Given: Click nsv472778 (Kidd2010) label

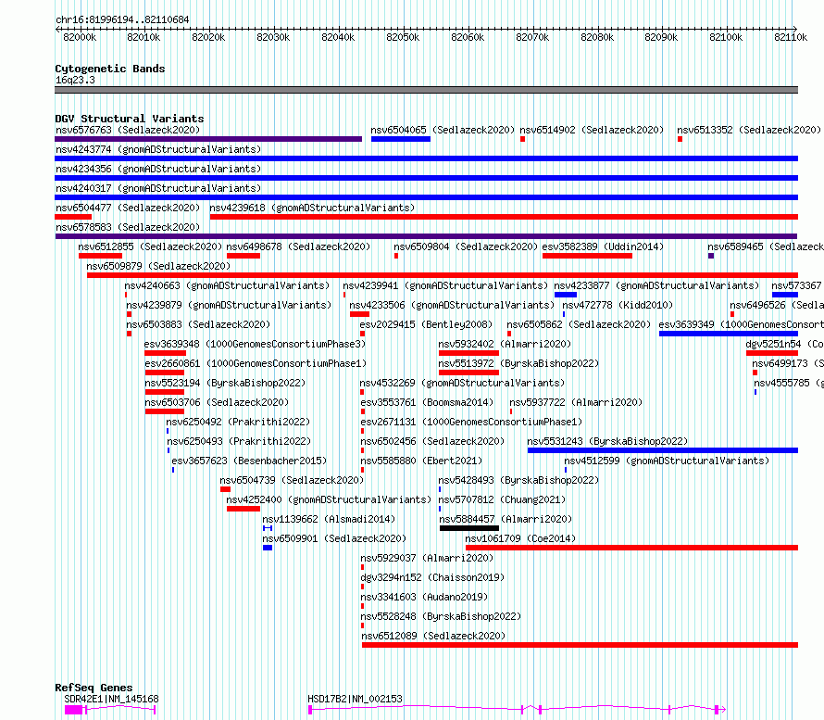Looking at the screenshot, I should click(618, 305).
